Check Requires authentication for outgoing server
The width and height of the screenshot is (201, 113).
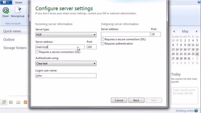(x=102, y=44)
